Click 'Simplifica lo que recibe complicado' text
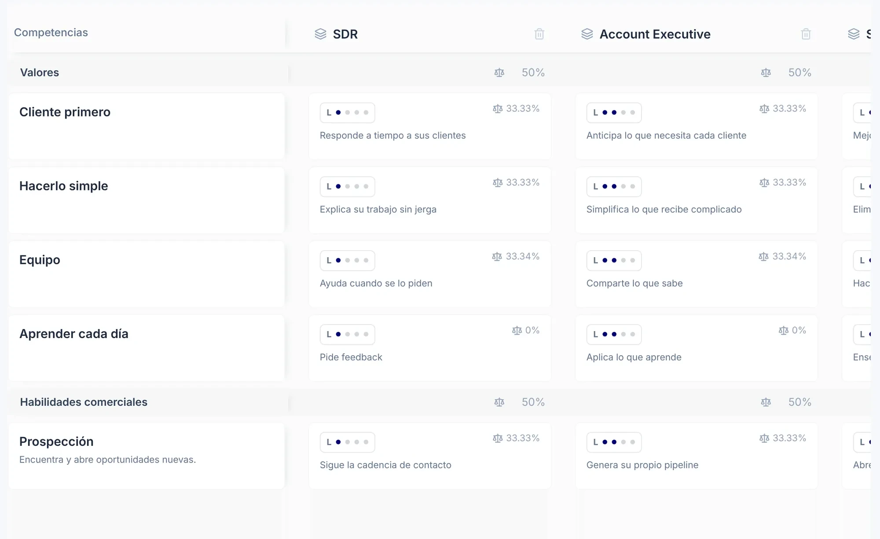880x539 pixels. click(664, 209)
